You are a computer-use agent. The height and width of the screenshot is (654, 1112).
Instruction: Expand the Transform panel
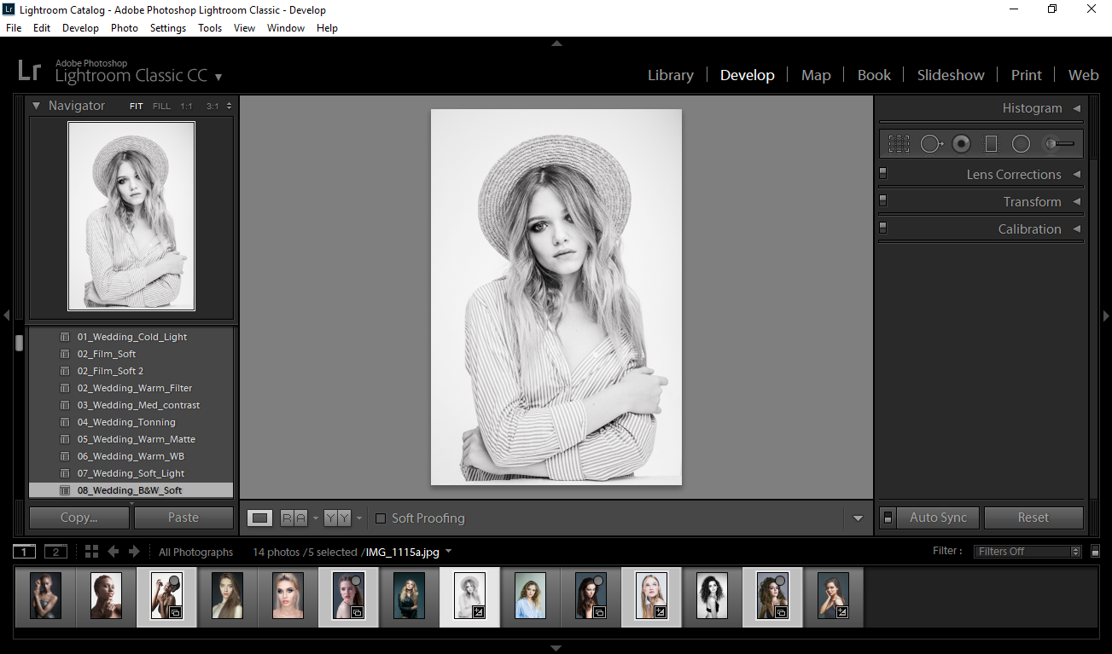1033,201
